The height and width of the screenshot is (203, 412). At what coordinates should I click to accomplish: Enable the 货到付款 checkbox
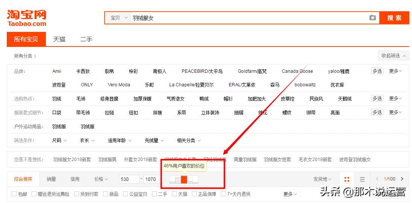(x=76, y=194)
